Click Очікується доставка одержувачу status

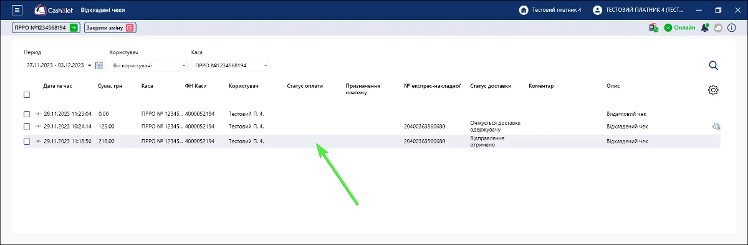[x=495, y=126]
